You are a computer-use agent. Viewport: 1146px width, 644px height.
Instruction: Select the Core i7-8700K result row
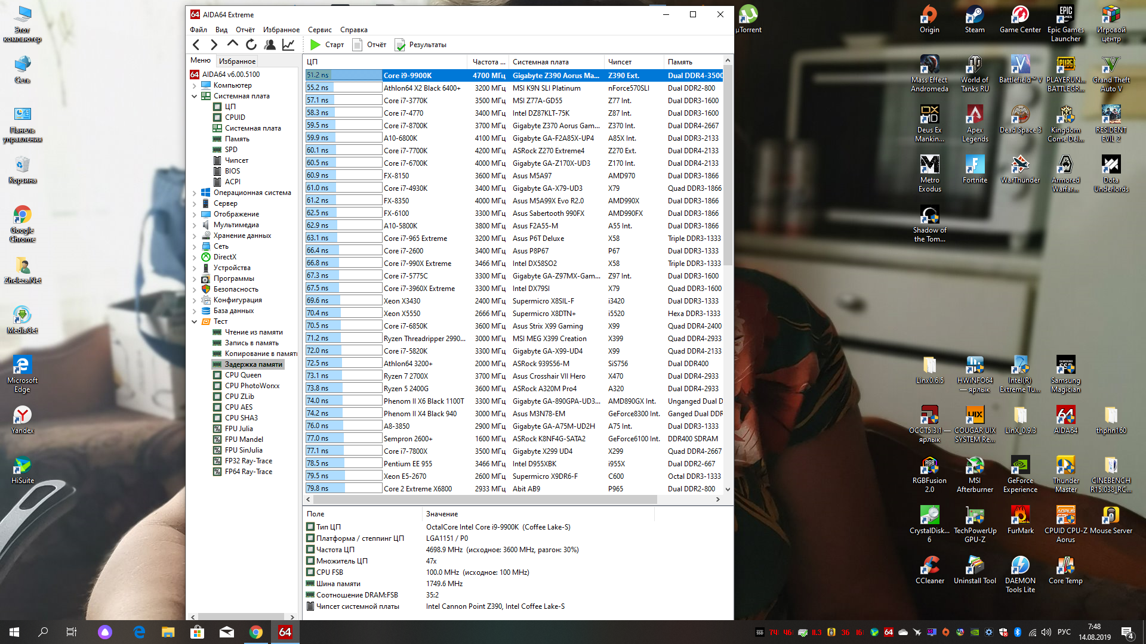point(405,126)
